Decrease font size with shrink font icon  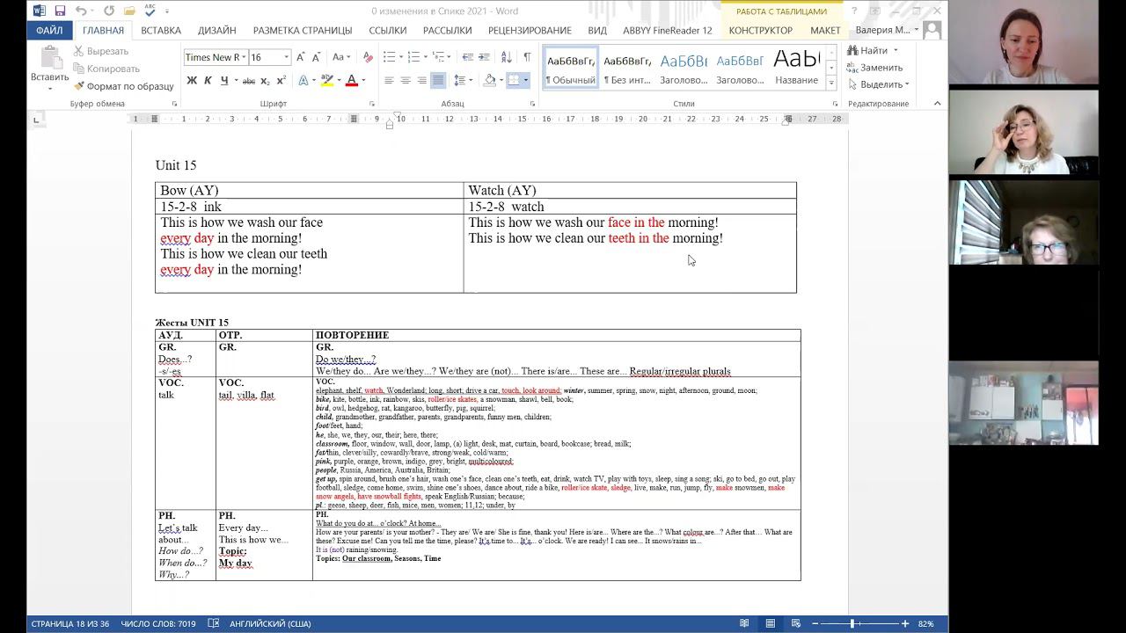(316, 57)
